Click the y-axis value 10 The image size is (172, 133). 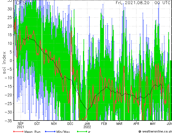[x=10, y=43]
